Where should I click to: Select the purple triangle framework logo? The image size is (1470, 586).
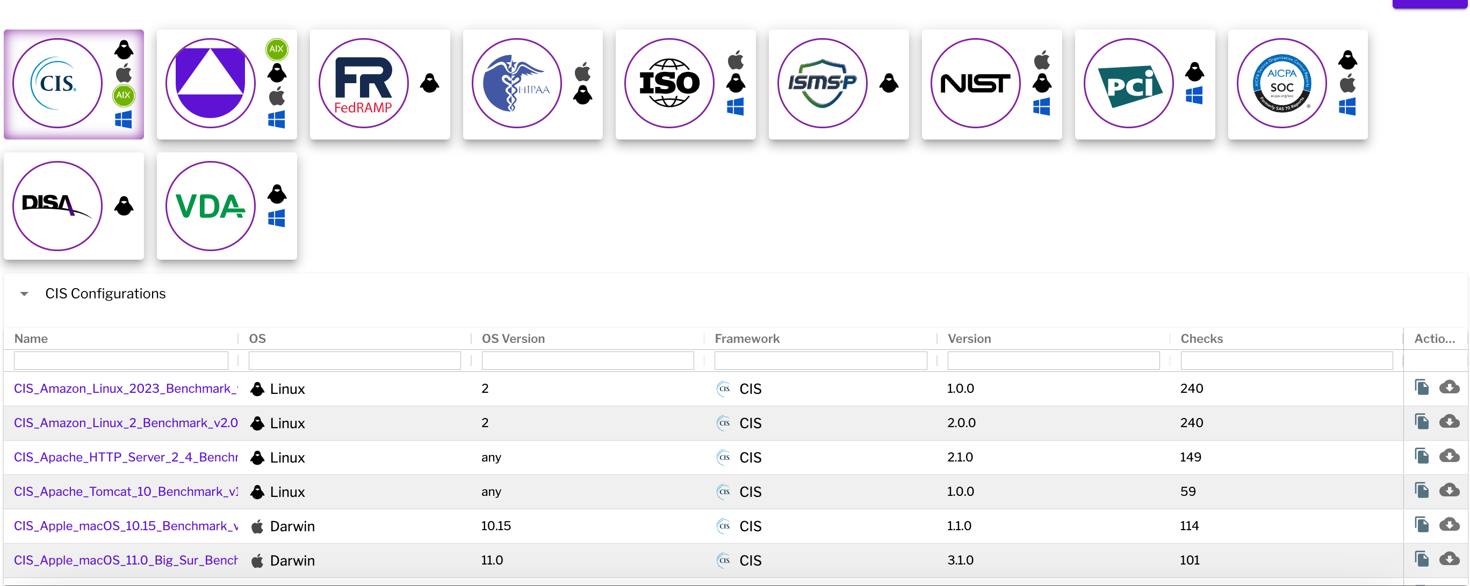pos(211,83)
